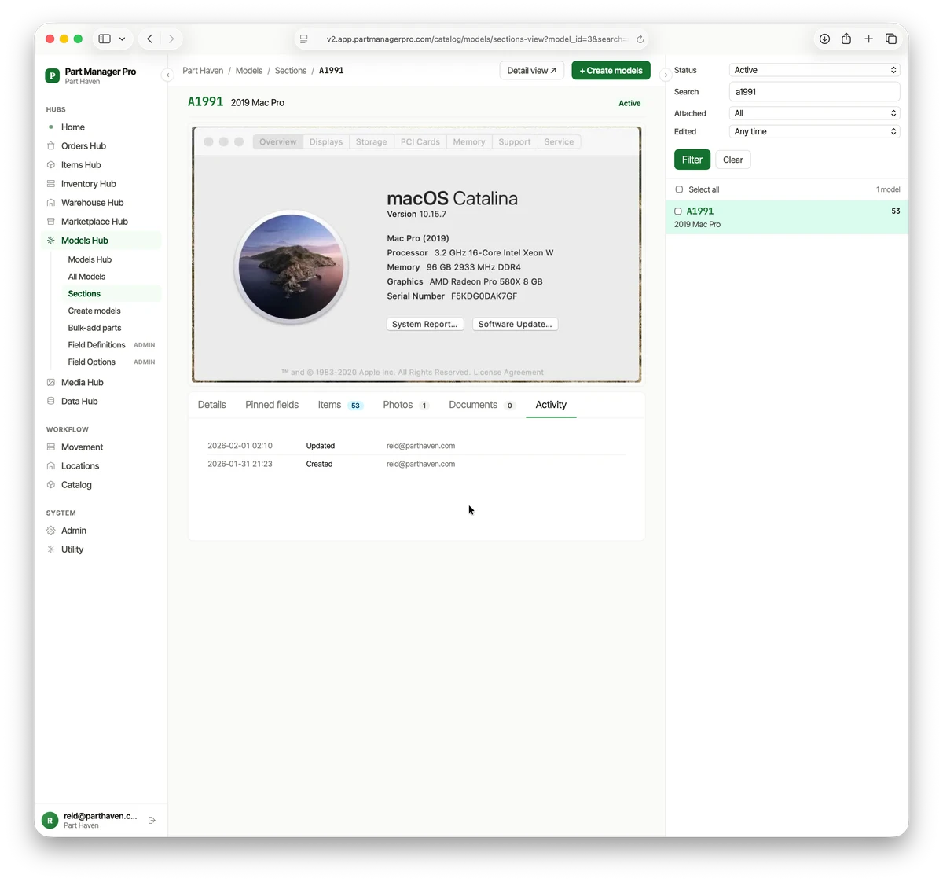The image size is (943, 882).
Task: Open All Models in the sidebar
Action: pos(86,277)
